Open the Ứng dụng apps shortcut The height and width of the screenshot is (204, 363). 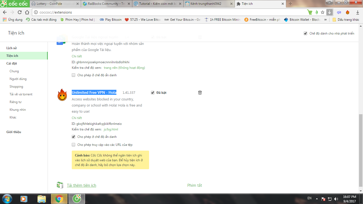(12, 20)
